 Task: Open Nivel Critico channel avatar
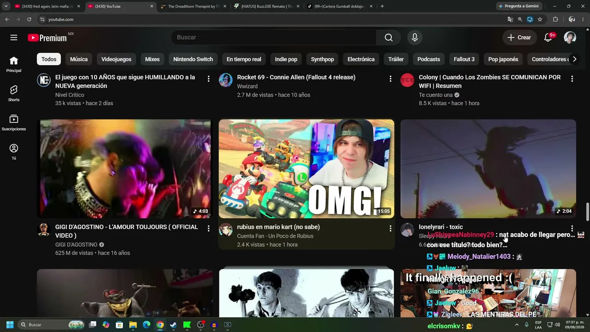coord(44,80)
